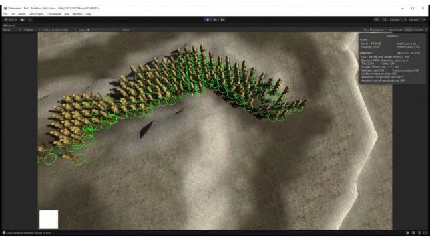This screenshot has height=241, width=430.
Task: Click the white square minimap thumbnail
Action: point(49,219)
